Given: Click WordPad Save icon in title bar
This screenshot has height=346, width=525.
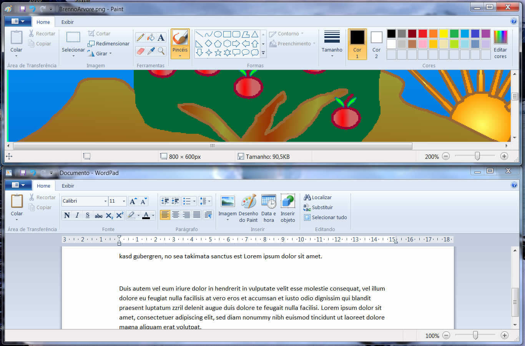Looking at the screenshot, I should pos(23,173).
